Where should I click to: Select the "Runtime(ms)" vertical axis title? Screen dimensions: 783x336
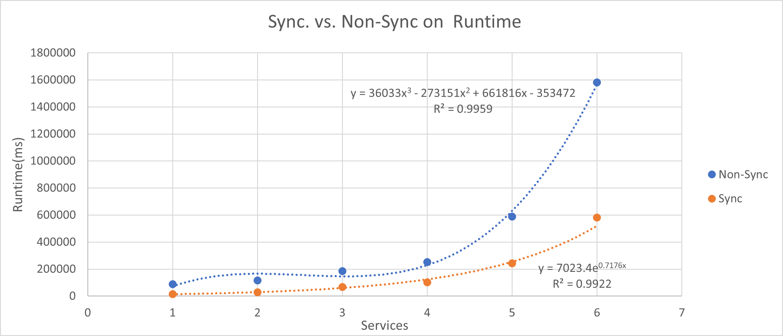[x=18, y=174]
